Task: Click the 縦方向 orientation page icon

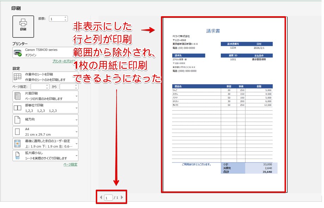Action: (17, 120)
